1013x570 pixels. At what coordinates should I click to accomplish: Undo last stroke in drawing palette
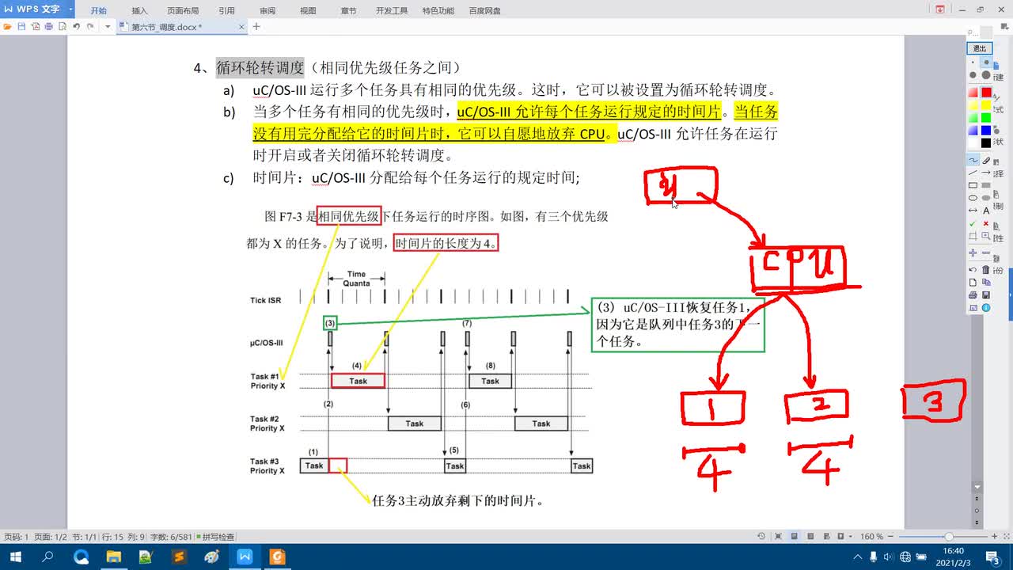[973, 271]
